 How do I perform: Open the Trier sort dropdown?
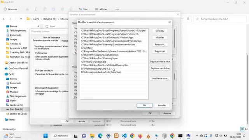pos(84,9)
